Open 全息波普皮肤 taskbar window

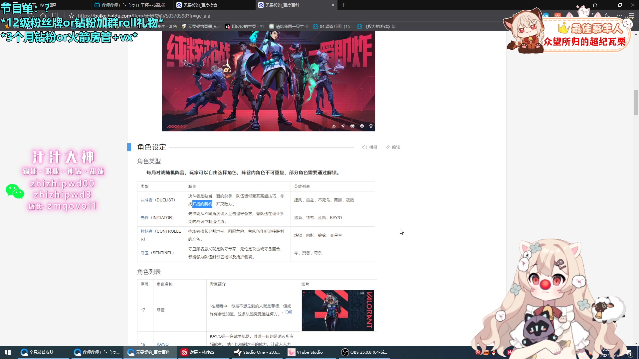pos(44,352)
